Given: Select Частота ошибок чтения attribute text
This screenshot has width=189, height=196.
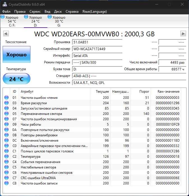Looking at the screenshot, I should pyautogui.click(x=39, y=98).
